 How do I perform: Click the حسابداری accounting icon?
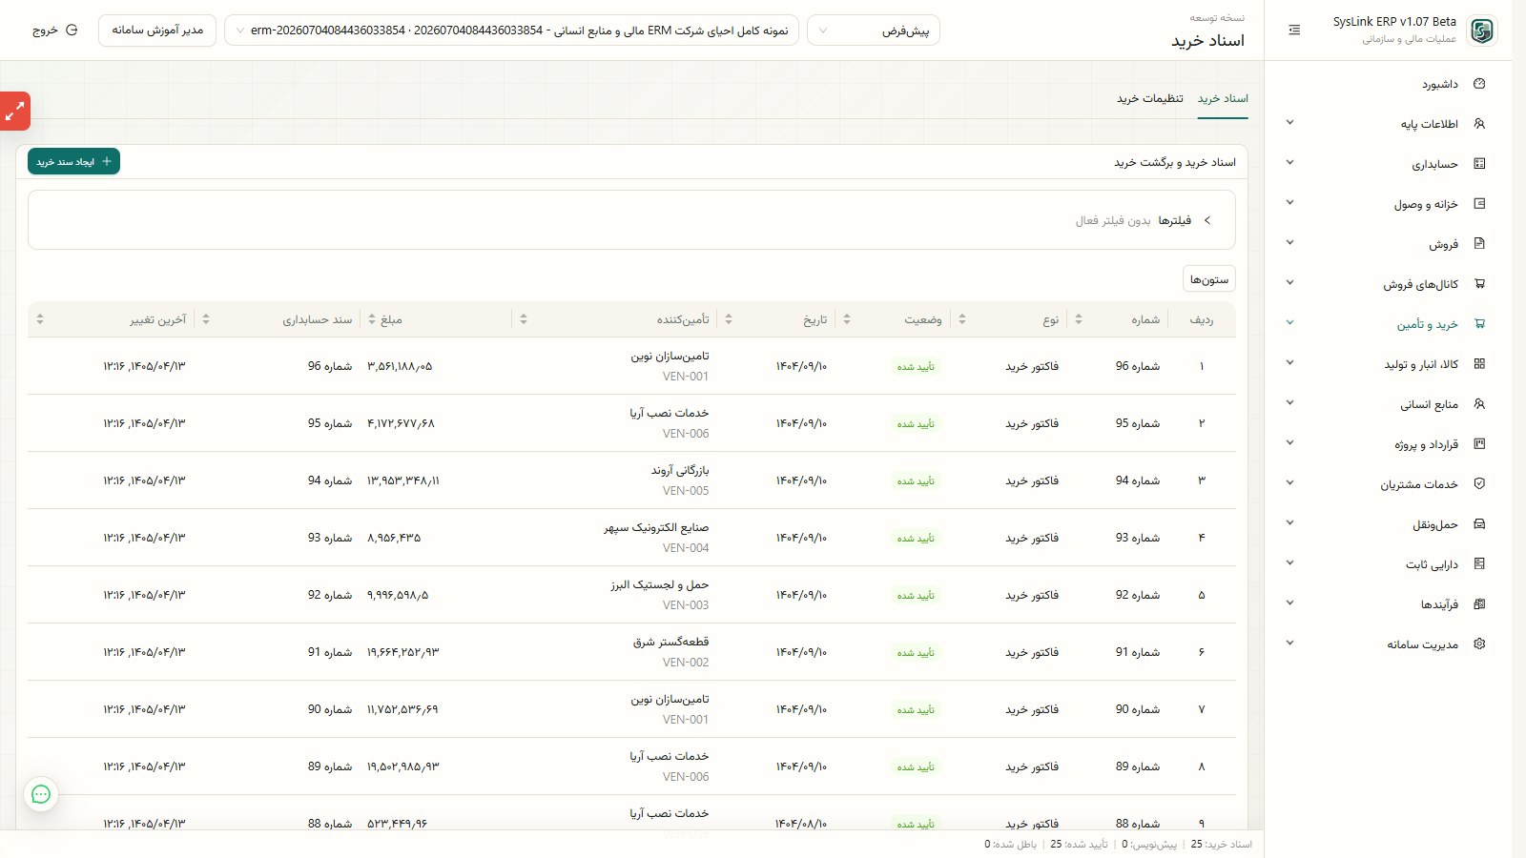click(1479, 164)
